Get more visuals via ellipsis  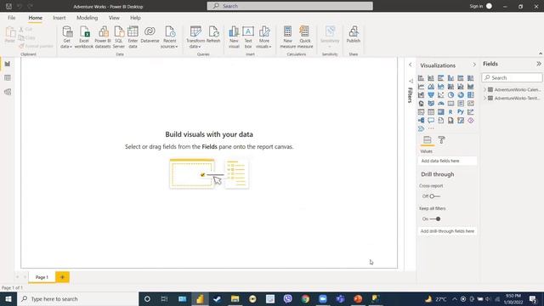431,128
